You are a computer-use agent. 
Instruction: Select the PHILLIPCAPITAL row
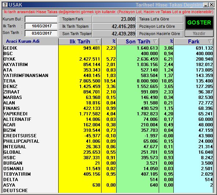(108, 141)
